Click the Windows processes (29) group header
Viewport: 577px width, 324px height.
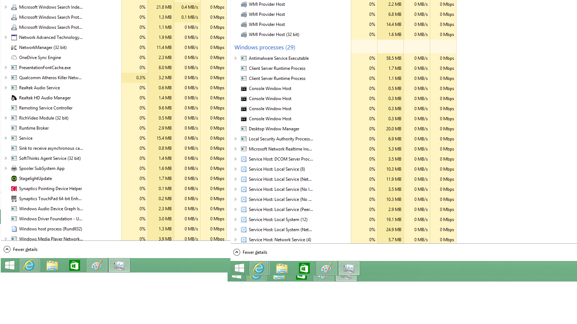coord(265,48)
